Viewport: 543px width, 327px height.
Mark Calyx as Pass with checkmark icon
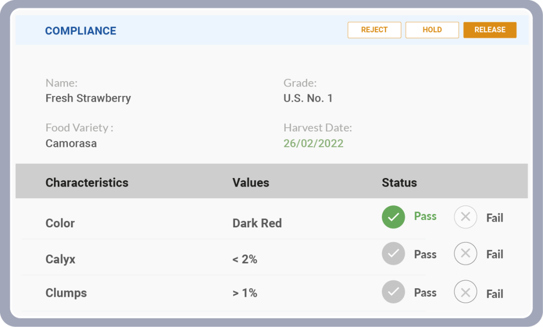pos(393,254)
